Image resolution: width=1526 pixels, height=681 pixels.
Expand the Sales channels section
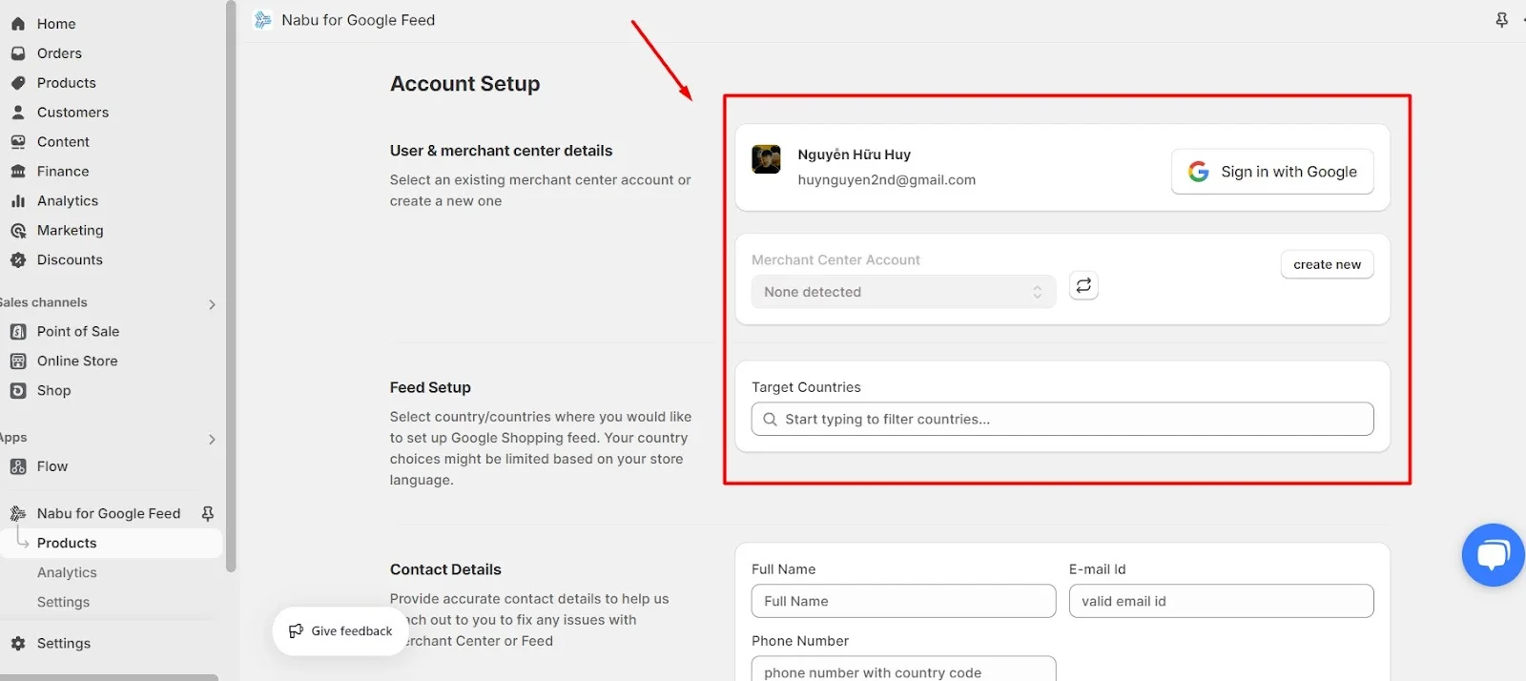click(212, 304)
